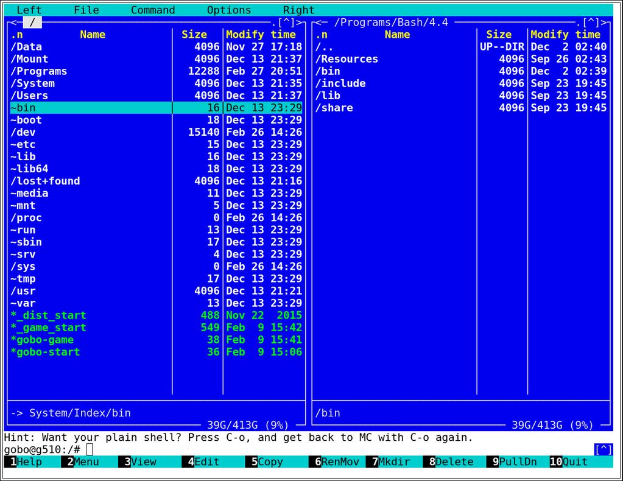
Task: Select the /Programs directory row
Action: point(156,71)
